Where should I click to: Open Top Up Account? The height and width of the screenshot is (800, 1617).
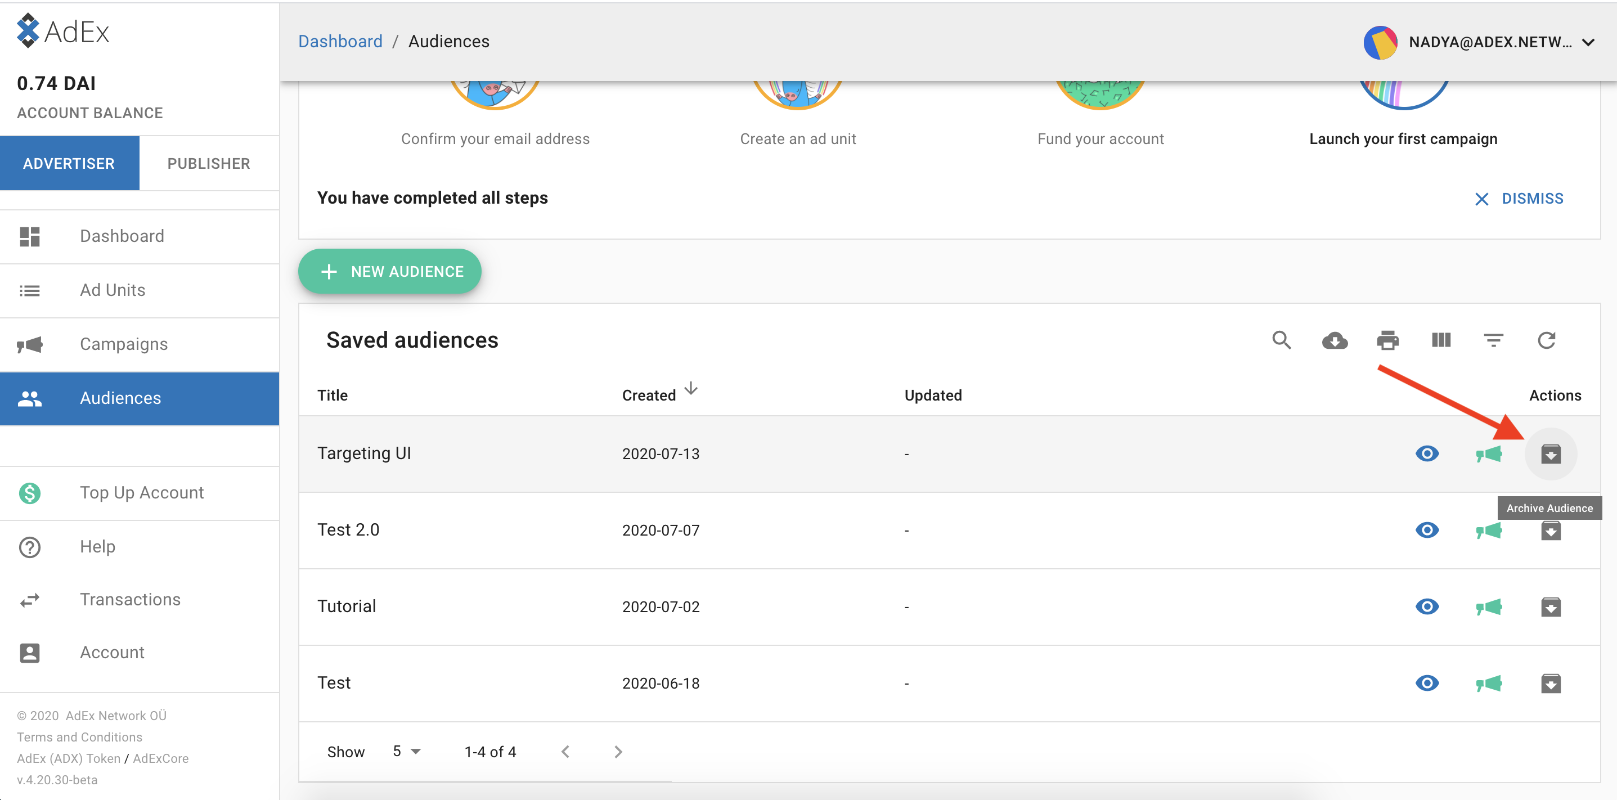140,493
